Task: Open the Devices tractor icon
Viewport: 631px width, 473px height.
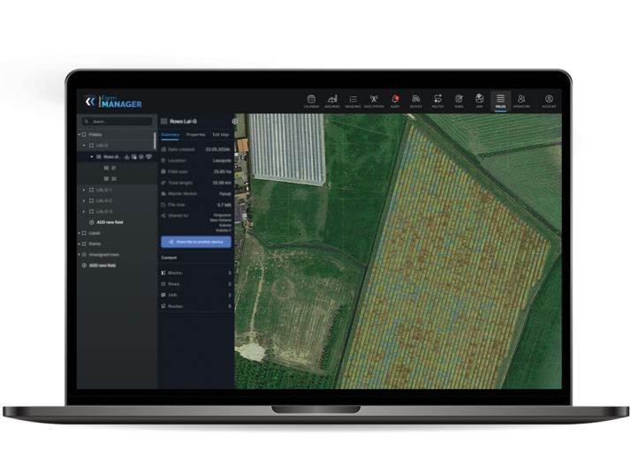Action: coord(415,101)
